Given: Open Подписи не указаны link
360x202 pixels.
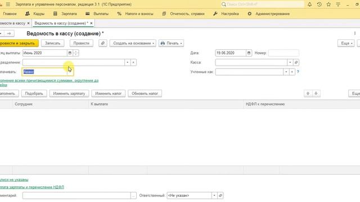Looking at the screenshot, I should click(14, 180).
